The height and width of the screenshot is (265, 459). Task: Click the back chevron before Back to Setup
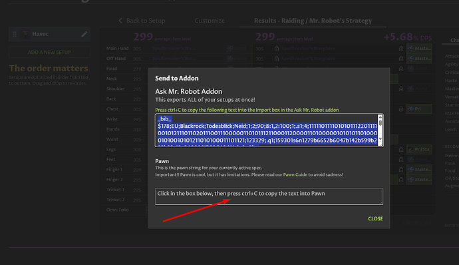tap(120, 21)
